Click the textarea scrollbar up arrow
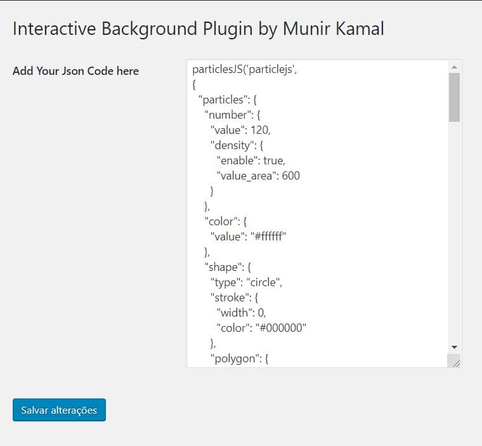This screenshot has height=446, width=482. pos(454,67)
